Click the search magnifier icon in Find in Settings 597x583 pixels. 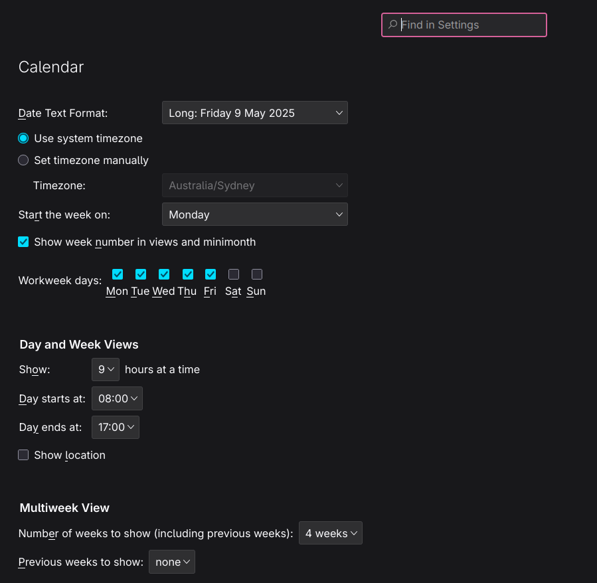point(392,25)
